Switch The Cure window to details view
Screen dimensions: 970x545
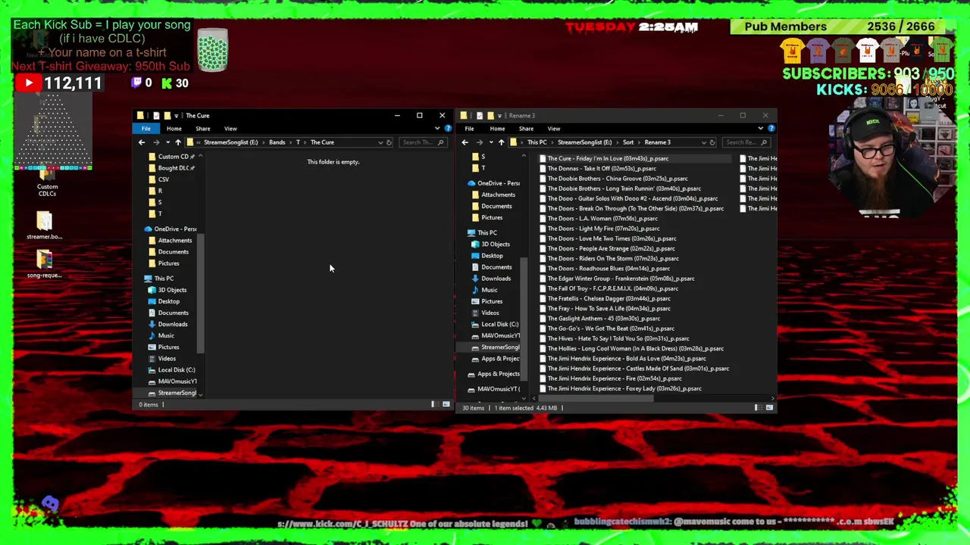[434, 404]
